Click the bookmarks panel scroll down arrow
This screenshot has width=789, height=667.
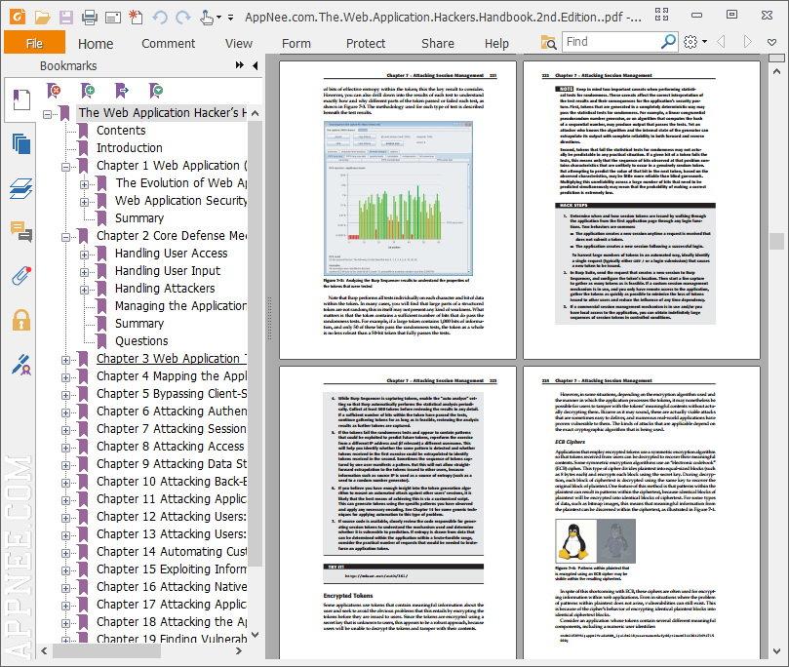tap(256, 634)
